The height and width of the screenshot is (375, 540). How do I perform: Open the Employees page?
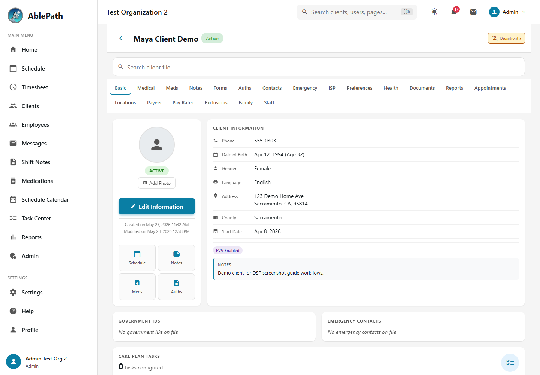click(x=48, y=124)
